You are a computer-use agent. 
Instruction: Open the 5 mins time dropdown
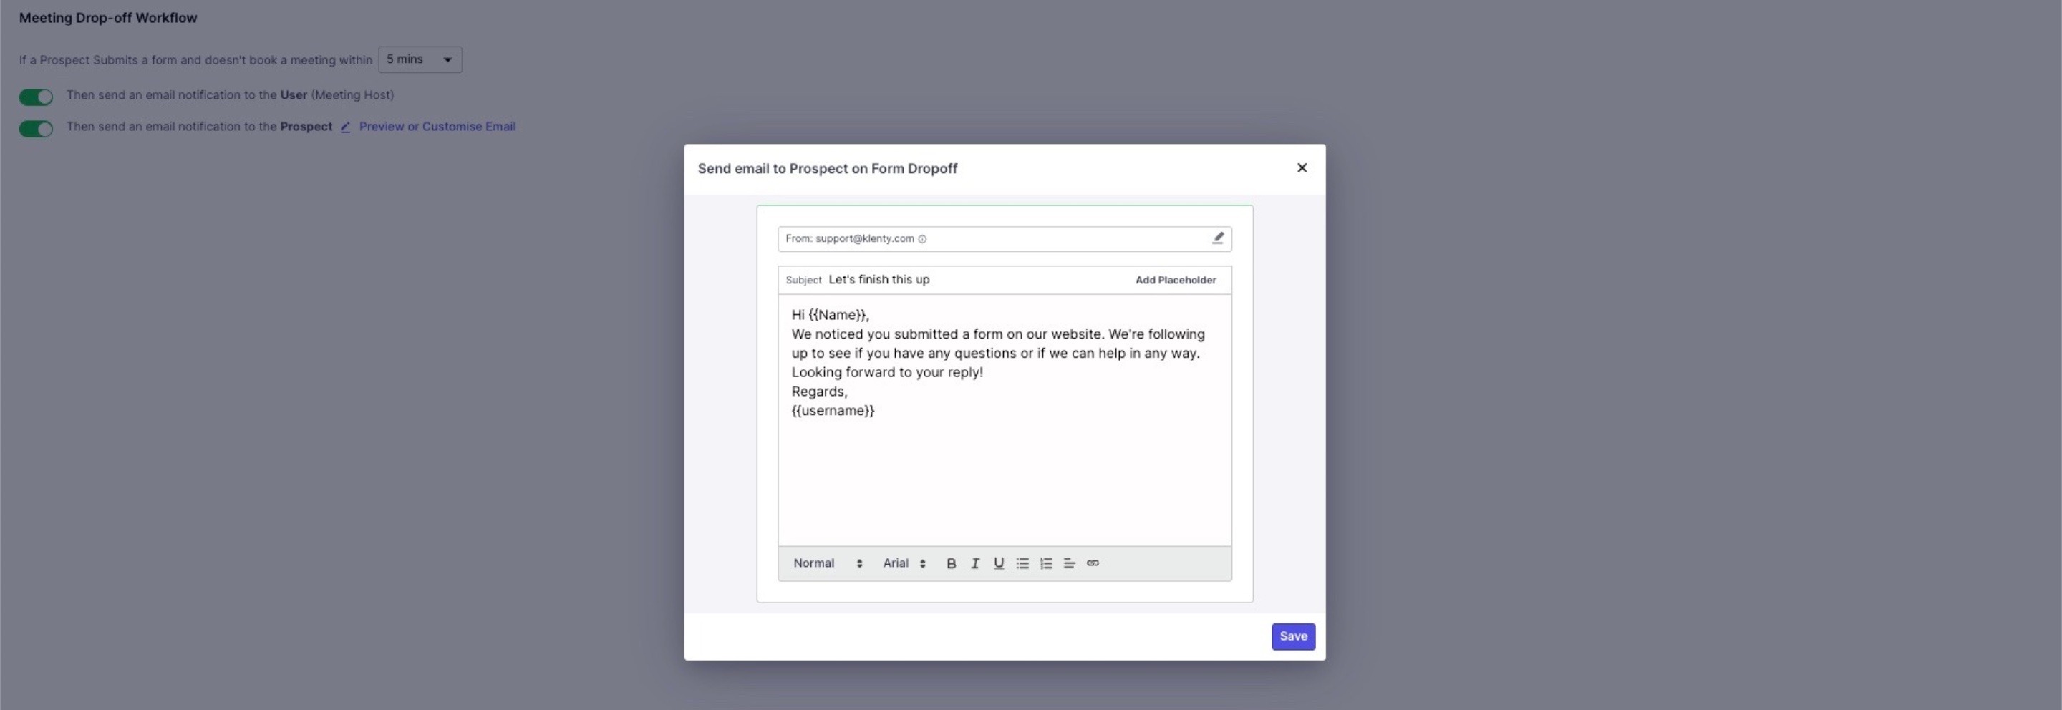pos(420,59)
